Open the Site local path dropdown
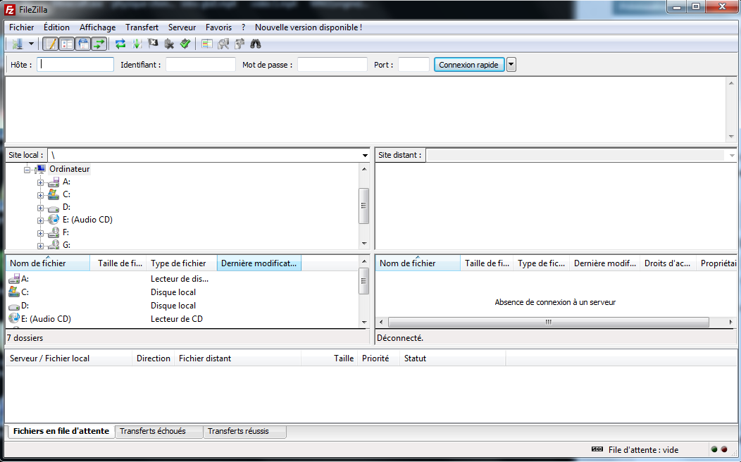This screenshot has height=462, width=741. pos(365,155)
